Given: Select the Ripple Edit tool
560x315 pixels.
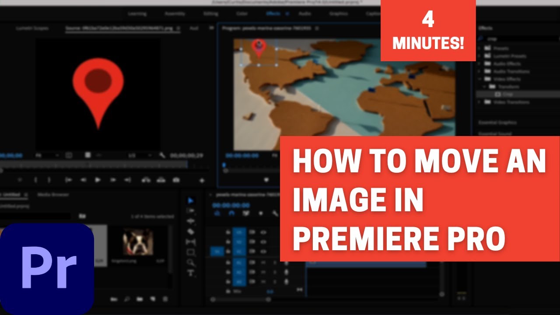Looking at the screenshot, I should 191,221.
